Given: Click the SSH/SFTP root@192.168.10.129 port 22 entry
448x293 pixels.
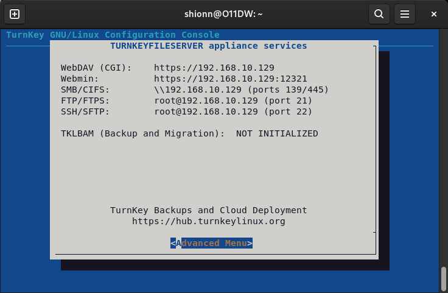Looking at the screenshot, I should [233, 111].
